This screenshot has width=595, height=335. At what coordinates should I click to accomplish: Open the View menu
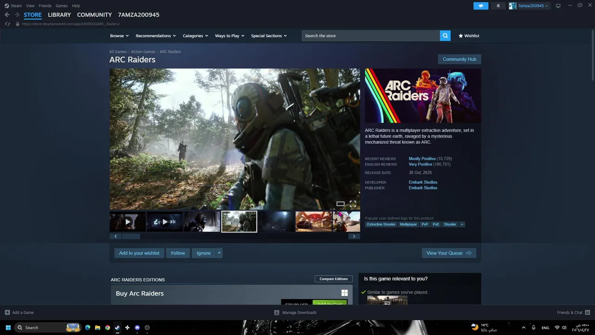click(30, 6)
